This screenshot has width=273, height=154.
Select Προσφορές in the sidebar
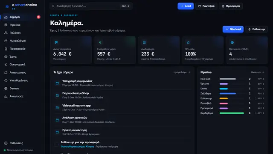click(x=22, y=49)
